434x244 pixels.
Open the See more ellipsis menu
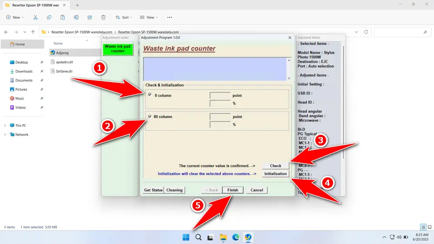(x=170, y=17)
